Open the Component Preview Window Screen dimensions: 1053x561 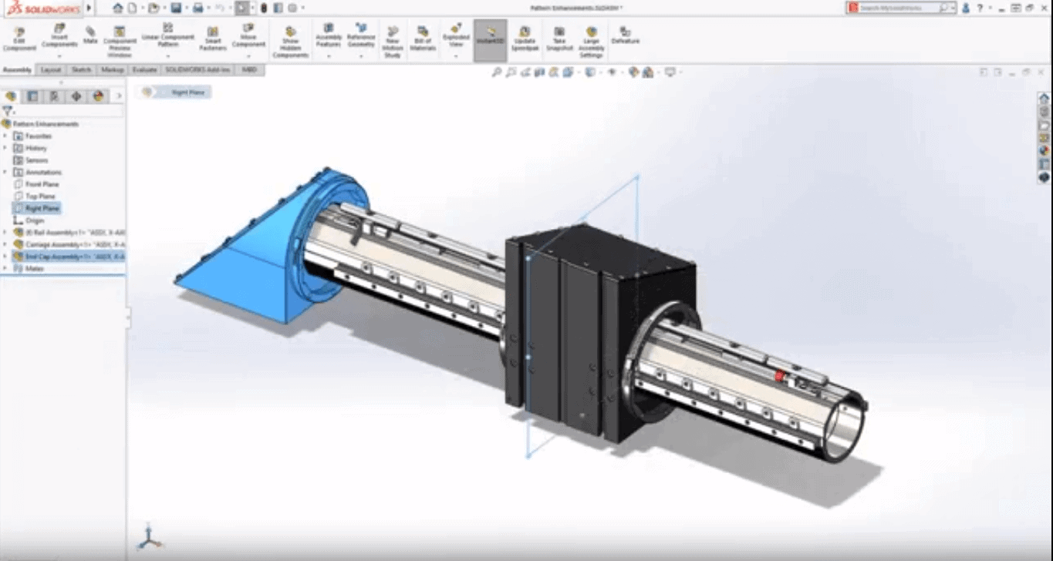[120, 42]
